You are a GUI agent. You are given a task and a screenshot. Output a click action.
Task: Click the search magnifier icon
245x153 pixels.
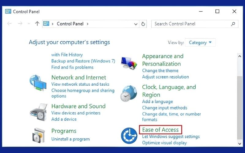coord(233,24)
